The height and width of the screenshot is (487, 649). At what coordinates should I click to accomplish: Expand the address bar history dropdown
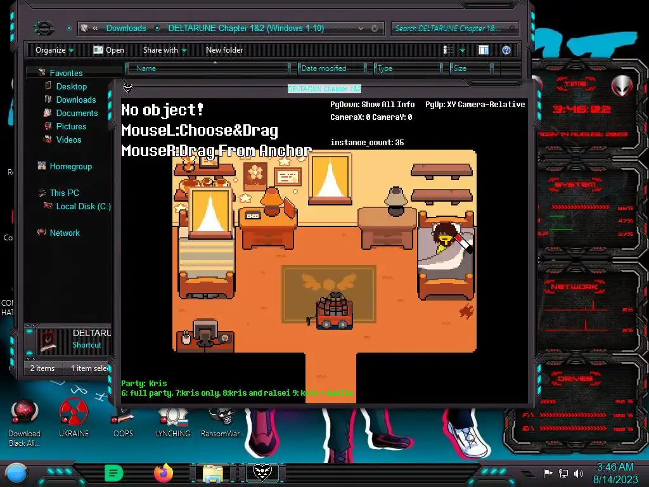pyautogui.click(x=361, y=28)
